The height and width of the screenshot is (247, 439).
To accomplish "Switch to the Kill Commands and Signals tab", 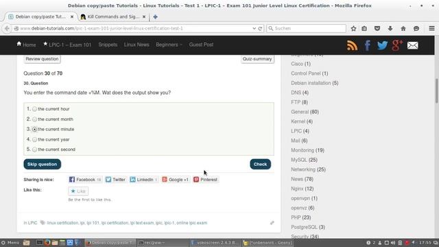I will pyautogui.click(x=113, y=16).
